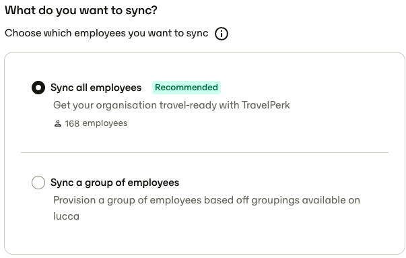This screenshot has height=258, width=406.
Task: Open the info icon beside the sync subtitle
Action: click(222, 34)
